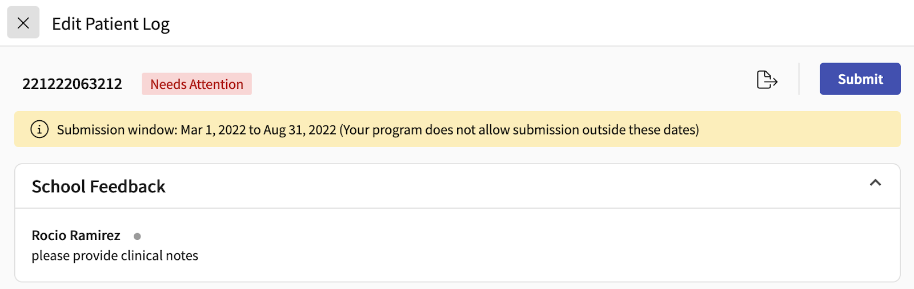Click the export log icon beside Submit
The image size is (914, 289).
click(x=767, y=79)
